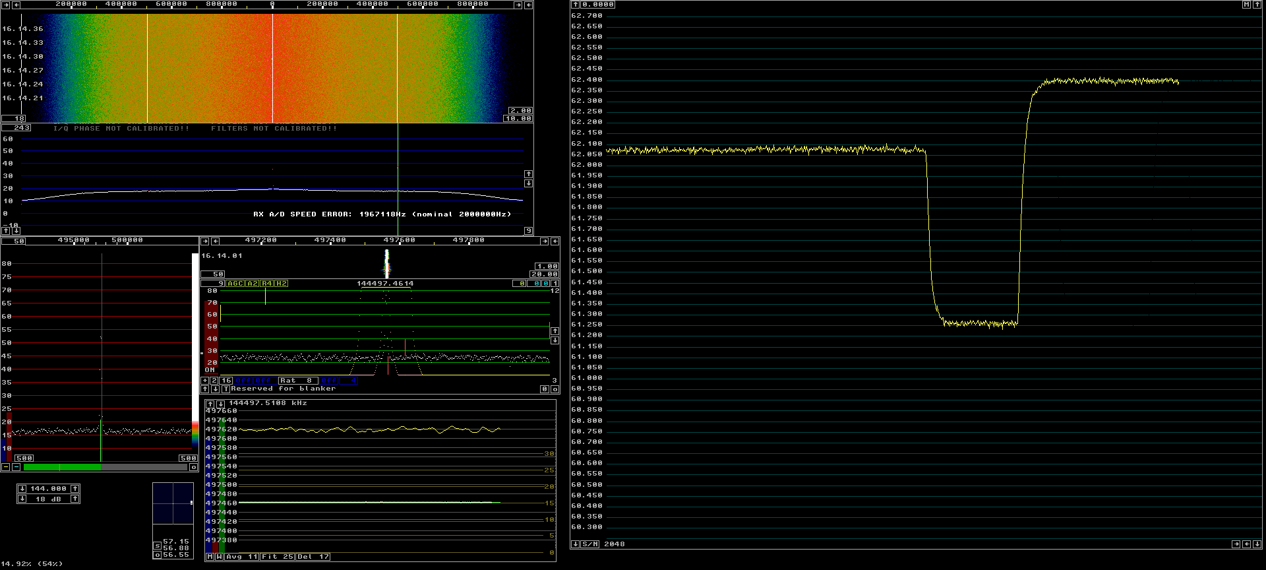Click the 9 box at wide spectrum bottom right
Viewport: 1266px width, 570px height.
click(x=529, y=231)
